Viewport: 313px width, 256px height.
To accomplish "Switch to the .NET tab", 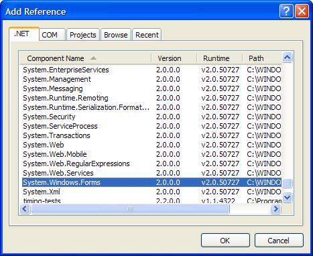I will pyautogui.click(x=24, y=34).
